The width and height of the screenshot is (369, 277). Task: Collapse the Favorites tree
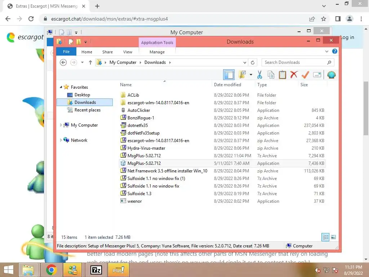pos(61,87)
